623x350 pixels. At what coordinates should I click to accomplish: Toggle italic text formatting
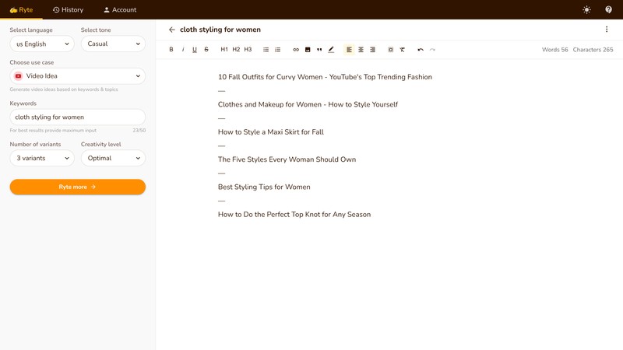(183, 50)
